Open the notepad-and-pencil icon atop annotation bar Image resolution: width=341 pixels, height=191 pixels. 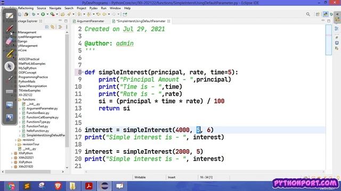click(x=10, y=15)
